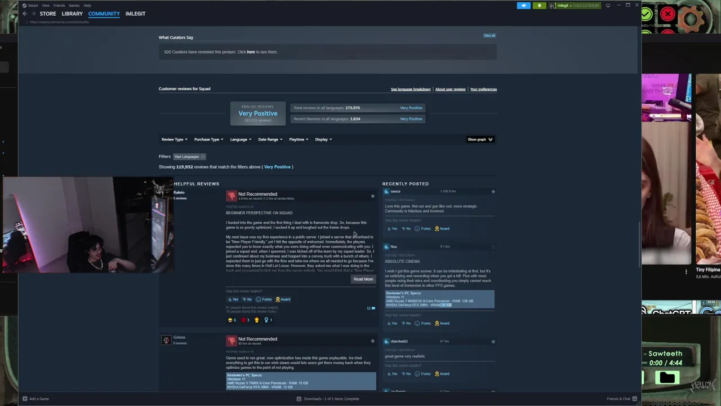This screenshot has width=721, height=406.
Task: Click the red X button in background window
Action: 668,14
